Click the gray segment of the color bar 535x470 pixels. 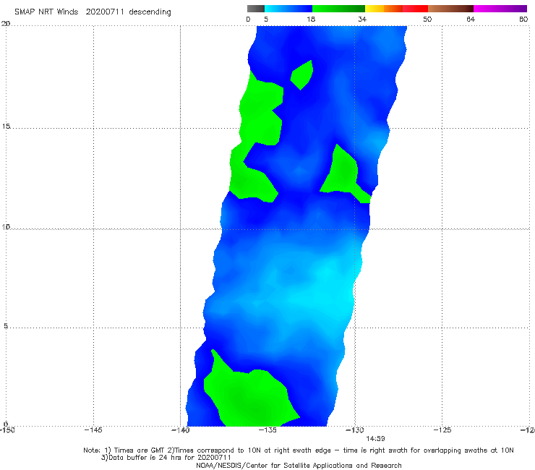(x=256, y=9)
